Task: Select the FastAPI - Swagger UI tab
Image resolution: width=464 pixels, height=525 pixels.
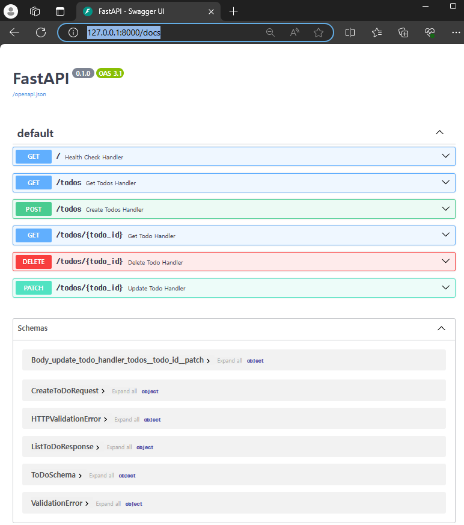Action: tap(148, 11)
